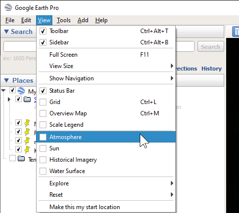The height and width of the screenshot is (213, 239).
Task: Click the Search button
Action: tap(211, 47)
